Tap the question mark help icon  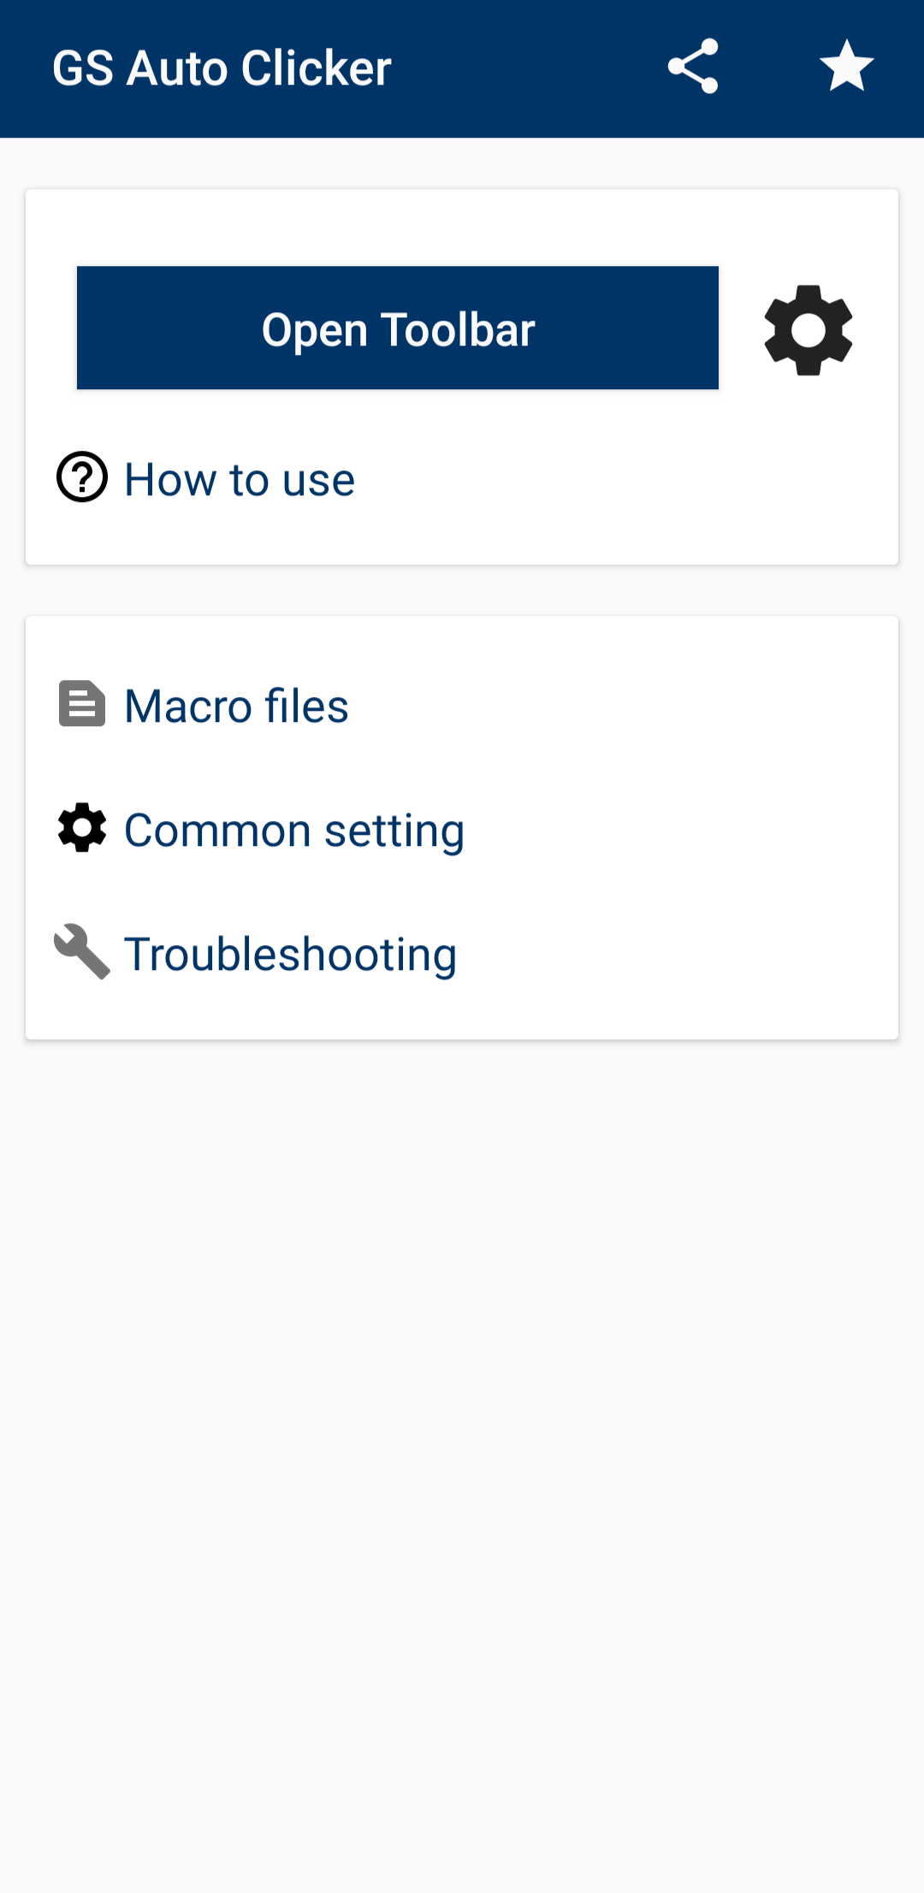click(x=82, y=477)
